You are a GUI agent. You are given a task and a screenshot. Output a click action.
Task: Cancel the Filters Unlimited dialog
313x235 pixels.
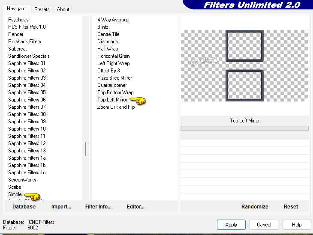pos(264,225)
